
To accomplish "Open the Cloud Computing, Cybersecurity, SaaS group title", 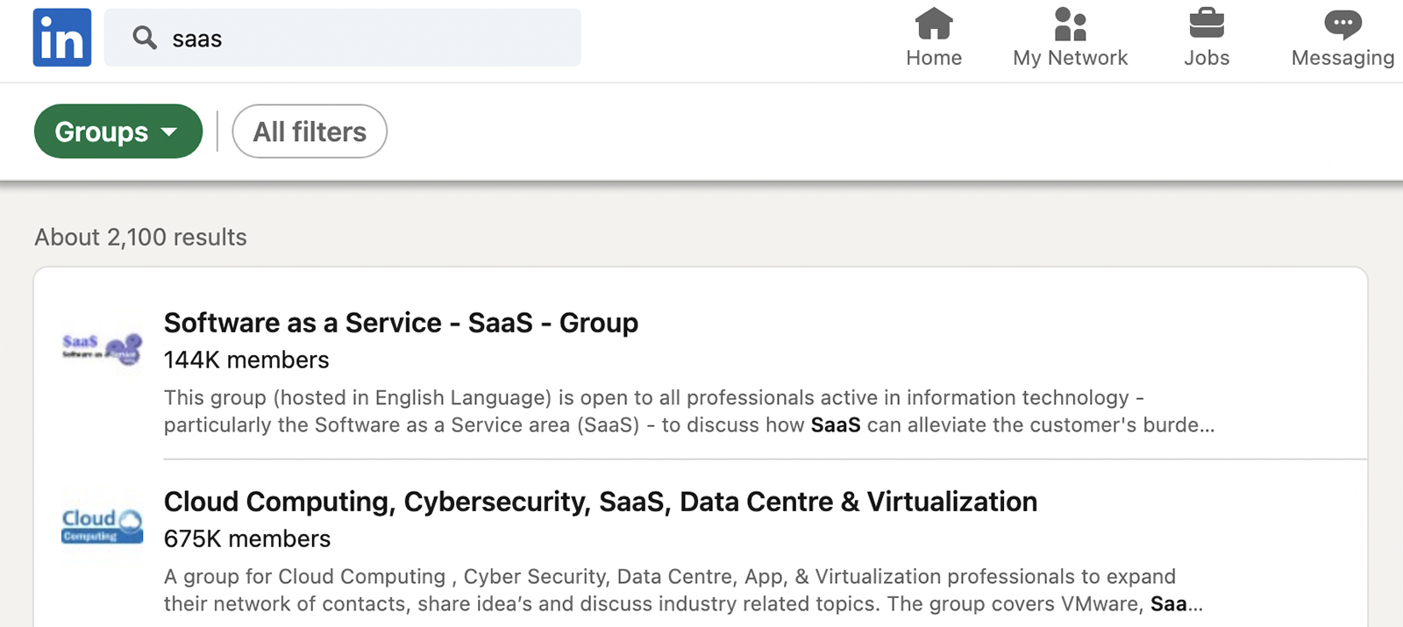I will 601,502.
